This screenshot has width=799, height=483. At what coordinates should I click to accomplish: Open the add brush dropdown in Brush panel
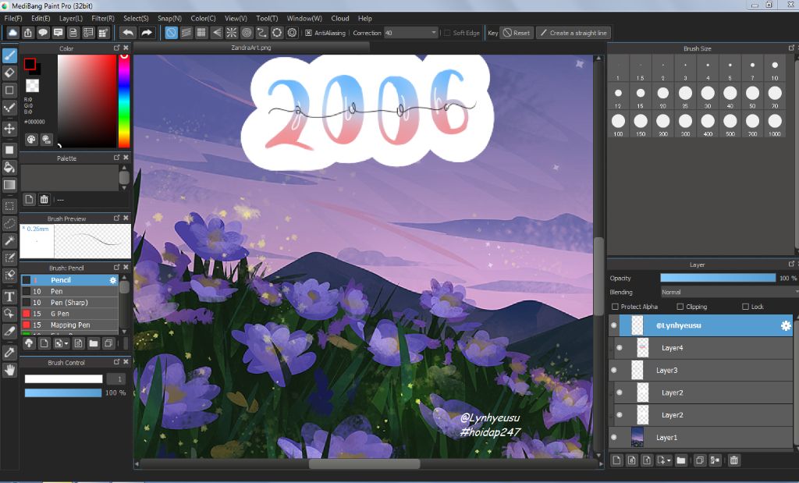coord(61,343)
